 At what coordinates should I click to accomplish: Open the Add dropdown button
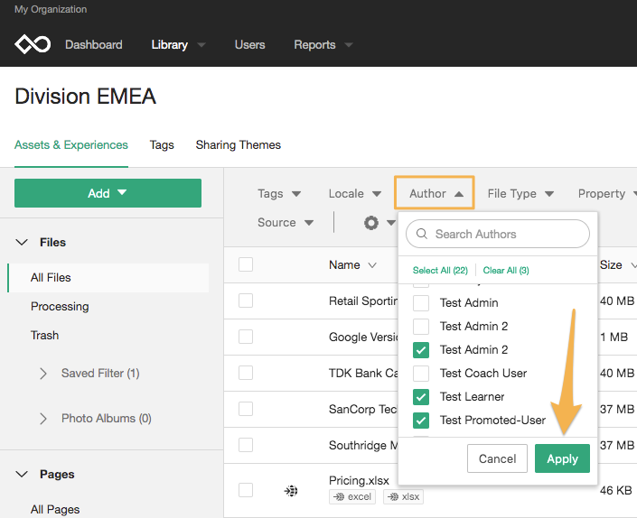108,193
